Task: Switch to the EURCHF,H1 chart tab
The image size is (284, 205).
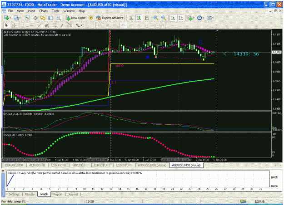Action: (102, 165)
